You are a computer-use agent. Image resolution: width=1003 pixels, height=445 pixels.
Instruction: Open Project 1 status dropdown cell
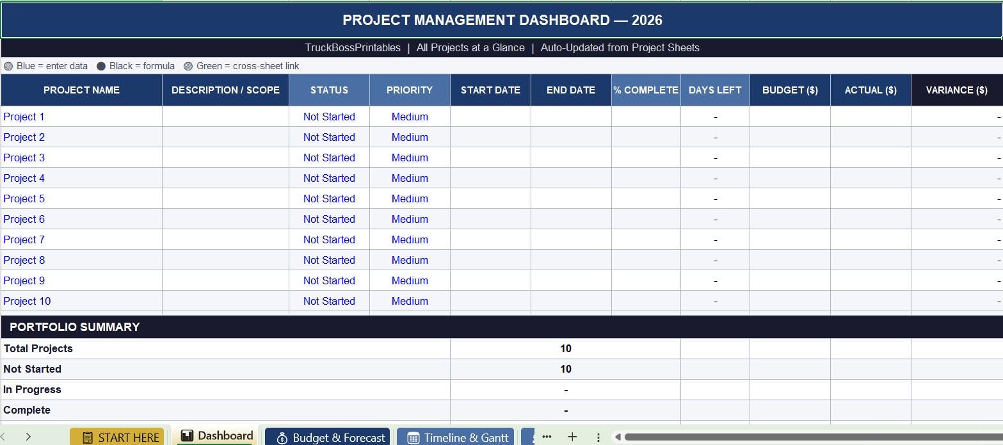[x=329, y=117]
